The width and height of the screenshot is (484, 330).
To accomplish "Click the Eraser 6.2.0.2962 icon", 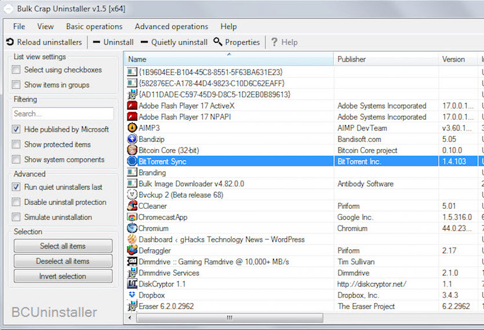I will (x=132, y=306).
